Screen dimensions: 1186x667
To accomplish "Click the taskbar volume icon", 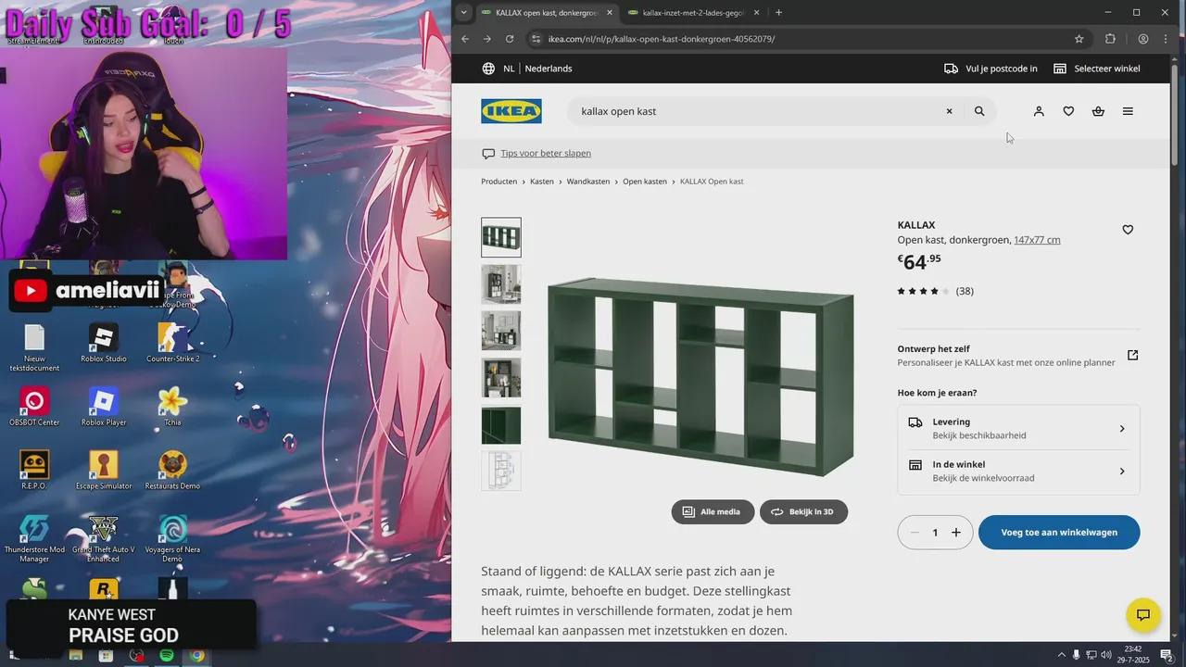I will [x=1106, y=656].
